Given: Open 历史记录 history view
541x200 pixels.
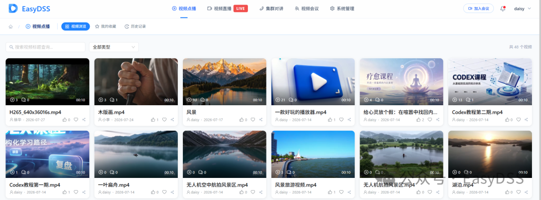Looking at the screenshot, I should click(135, 27).
